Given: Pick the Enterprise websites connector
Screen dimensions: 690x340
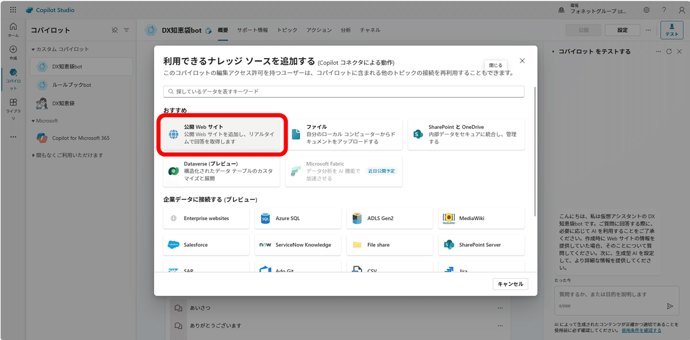Looking at the screenshot, I should coord(206,218).
